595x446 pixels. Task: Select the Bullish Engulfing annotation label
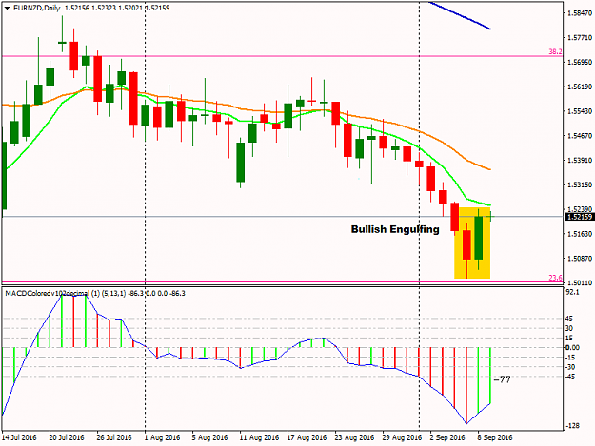[x=395, y=229]
